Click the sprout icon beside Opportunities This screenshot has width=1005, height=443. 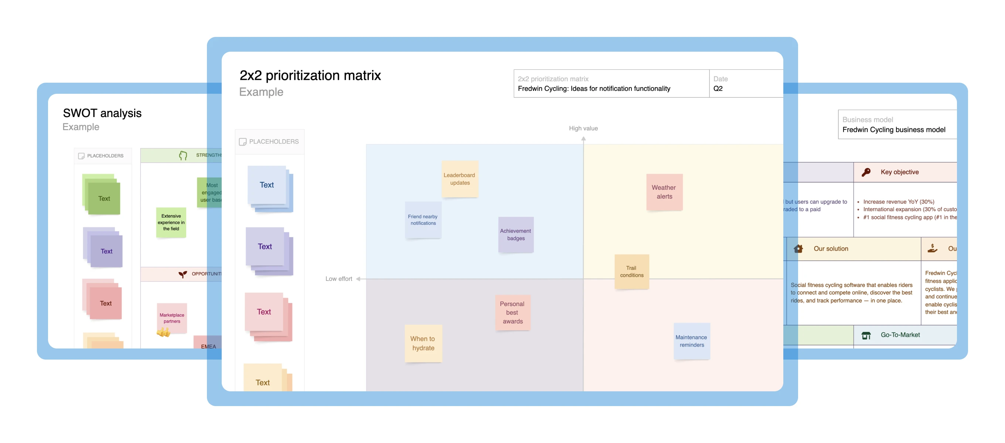point(183,274)
